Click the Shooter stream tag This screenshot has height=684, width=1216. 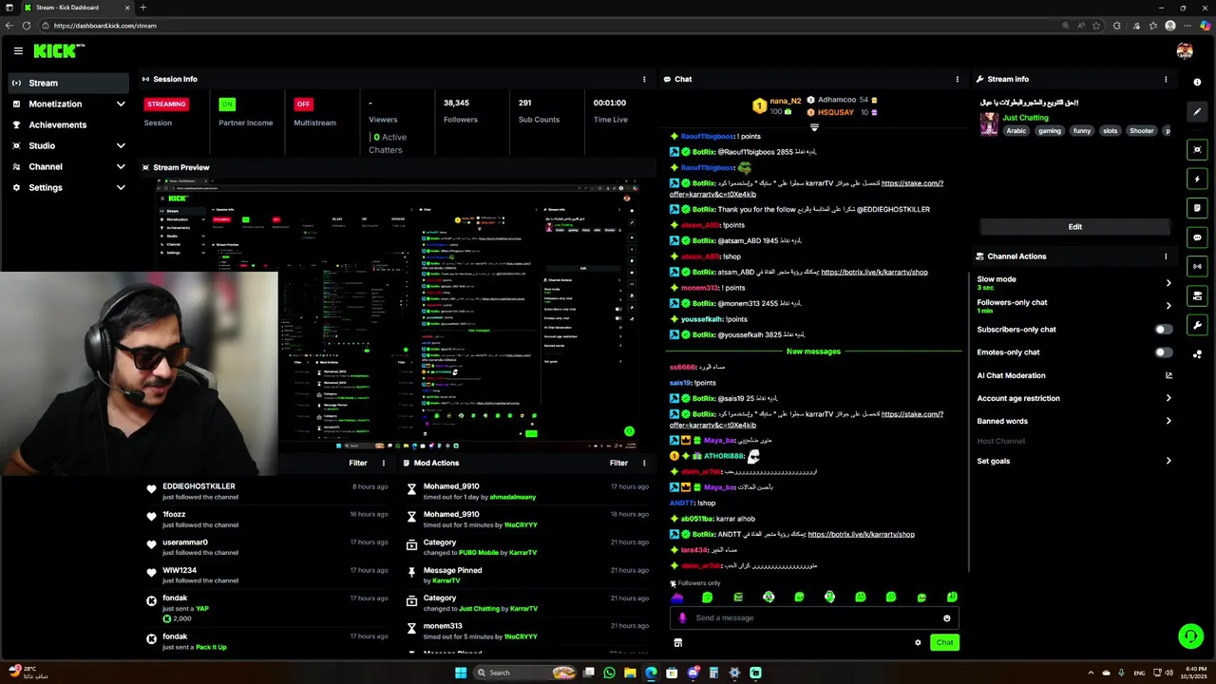[1141, 131]
